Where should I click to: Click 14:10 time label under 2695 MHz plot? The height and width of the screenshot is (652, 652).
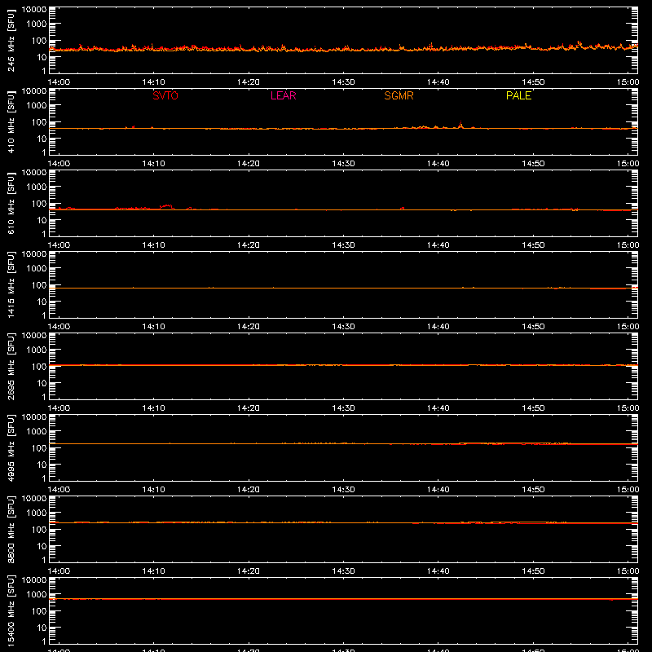coord(154,408)
